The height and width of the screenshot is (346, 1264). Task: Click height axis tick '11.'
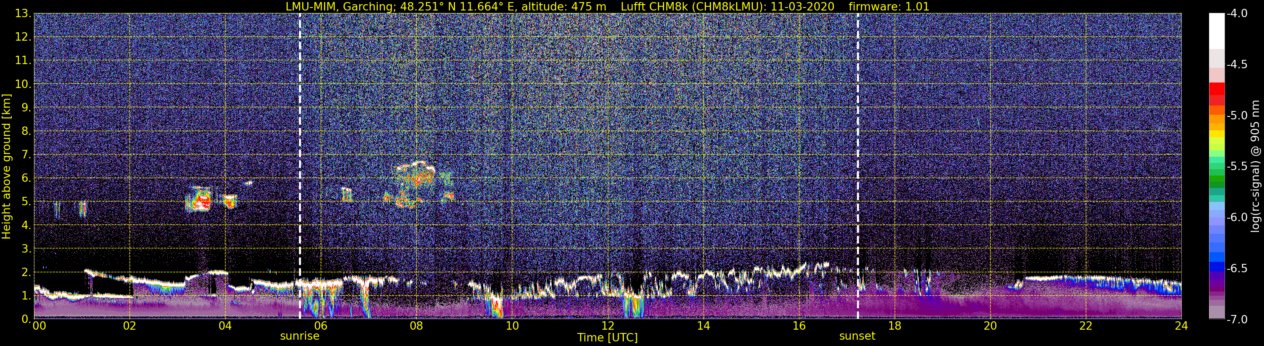pyautogui.click(x=23, y=60)
